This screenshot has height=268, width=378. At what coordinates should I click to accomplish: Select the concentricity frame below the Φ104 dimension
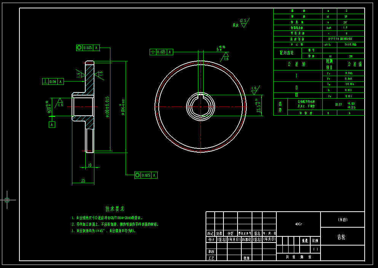click(x=146, y=175)
